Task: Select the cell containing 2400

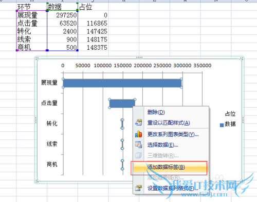Action: click(62, 31)
